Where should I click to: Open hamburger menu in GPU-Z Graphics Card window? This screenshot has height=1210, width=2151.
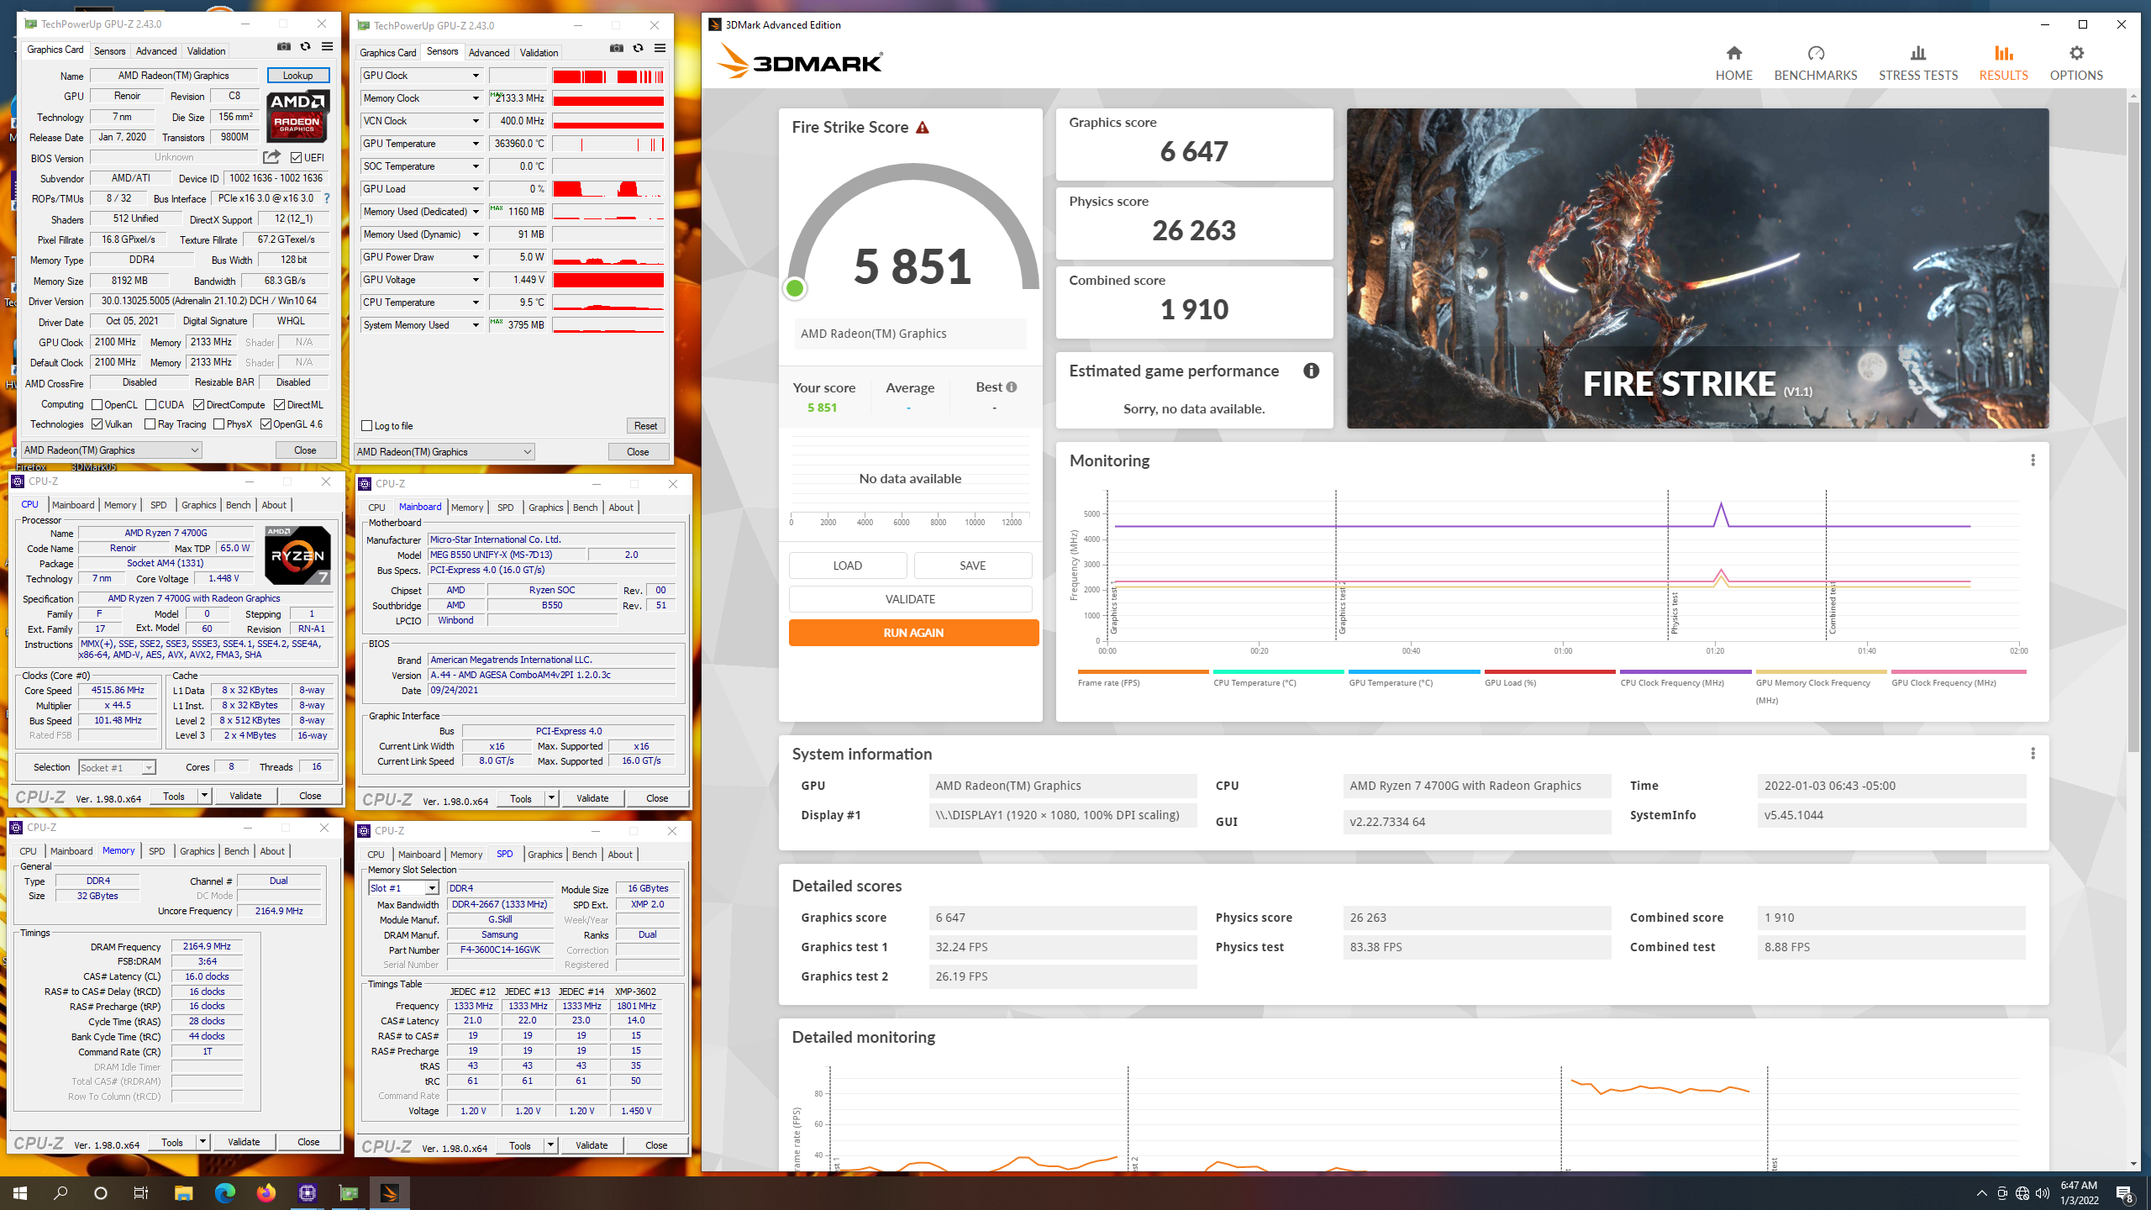(x=328, y=47)
